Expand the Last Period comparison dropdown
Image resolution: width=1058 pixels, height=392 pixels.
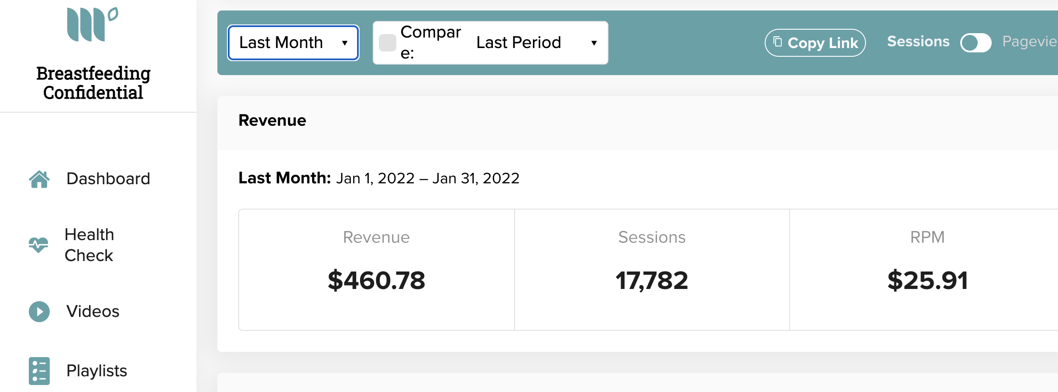pyautogui.click(x=537, y=43)
